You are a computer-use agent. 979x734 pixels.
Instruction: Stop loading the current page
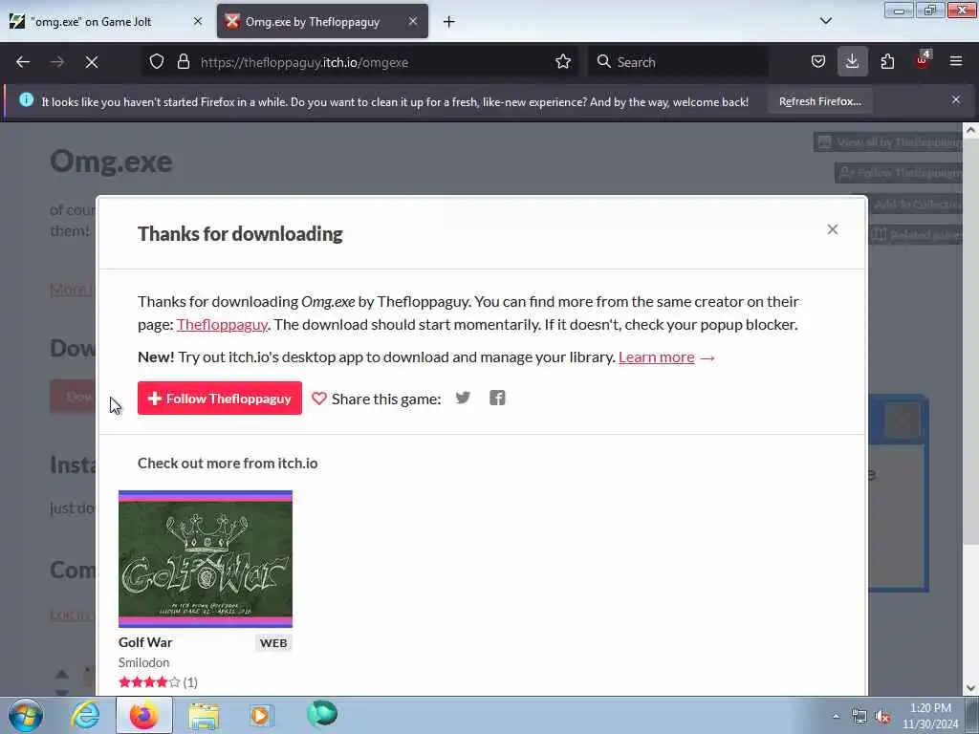[x=92, y=62]
